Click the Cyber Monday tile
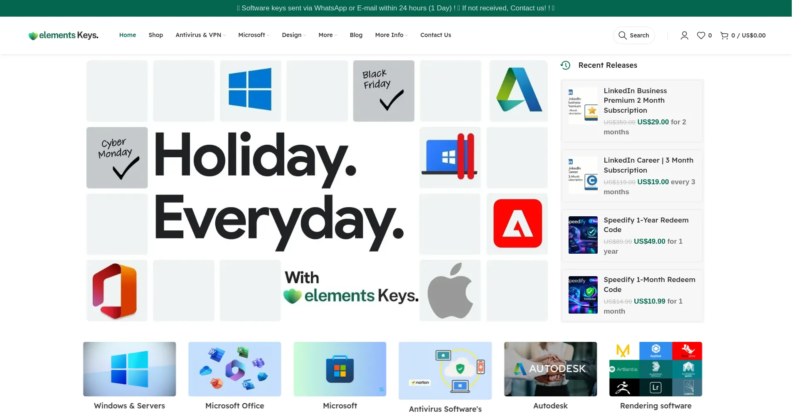This screenshot has height=413, width=798. point(117,158)
